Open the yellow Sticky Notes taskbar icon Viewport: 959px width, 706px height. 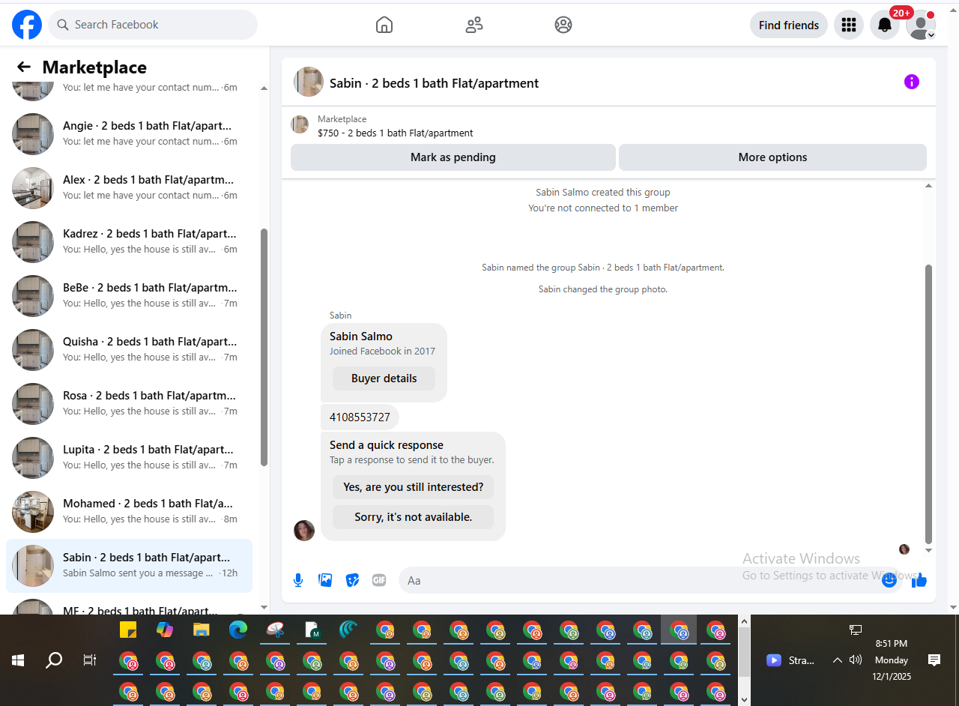coord(128,630)
